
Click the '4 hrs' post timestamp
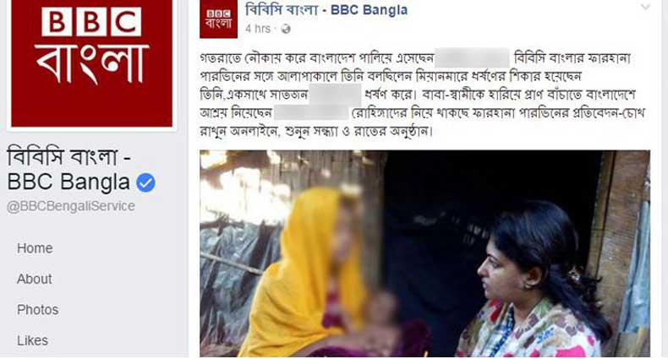[x=258, y=29]
